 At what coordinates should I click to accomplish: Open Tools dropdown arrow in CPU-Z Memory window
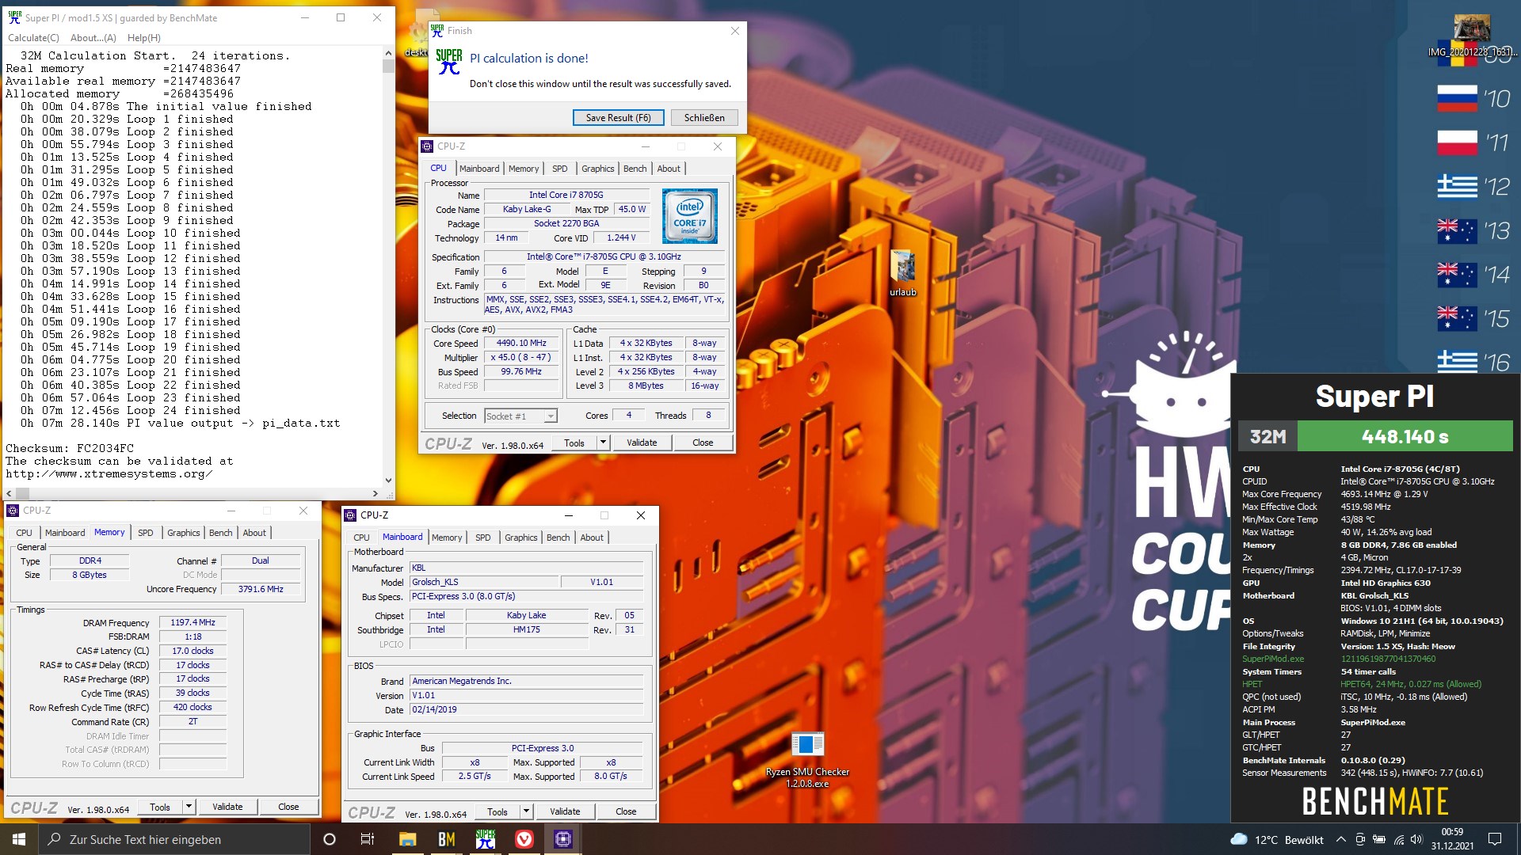coord(189,807)
